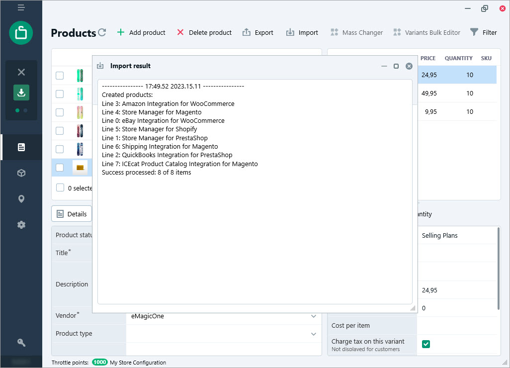Open the Filter tool
The image size is (510, 368).
[x=483, y=32]
